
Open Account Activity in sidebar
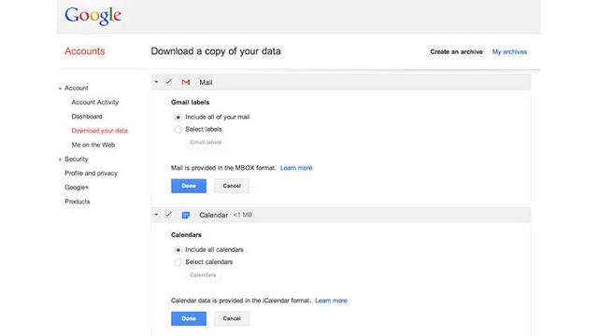[x=95, y=102]
